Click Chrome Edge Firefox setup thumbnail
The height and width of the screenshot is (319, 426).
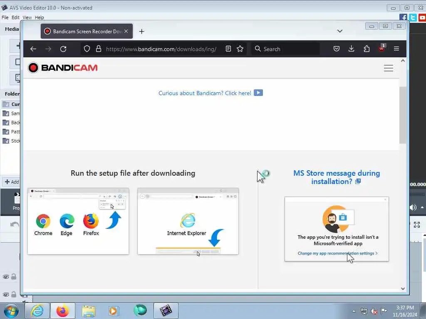pos(78,221)
